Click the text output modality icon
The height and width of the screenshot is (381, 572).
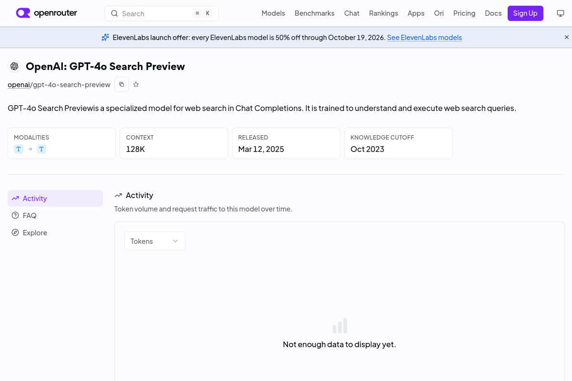pos(41,149)
